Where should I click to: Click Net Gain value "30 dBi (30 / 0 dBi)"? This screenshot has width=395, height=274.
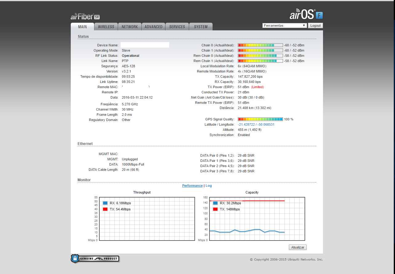251,97
